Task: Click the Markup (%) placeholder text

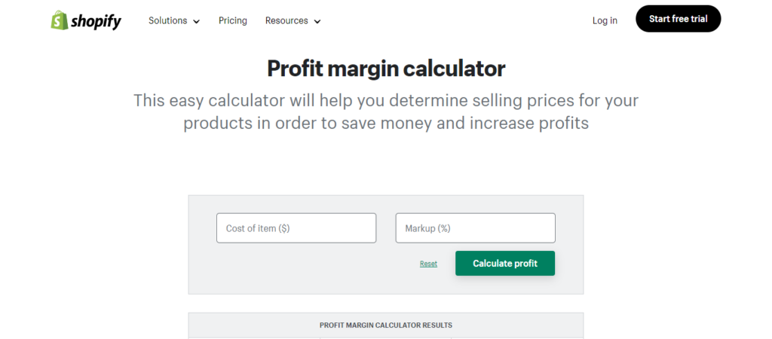Action: click(x=427, y=228)
